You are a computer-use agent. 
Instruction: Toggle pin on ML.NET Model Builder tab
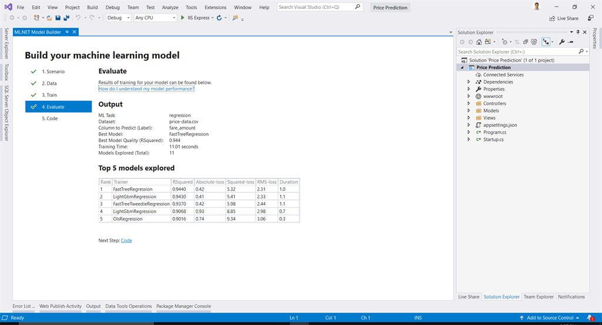(x=67, y=32)
